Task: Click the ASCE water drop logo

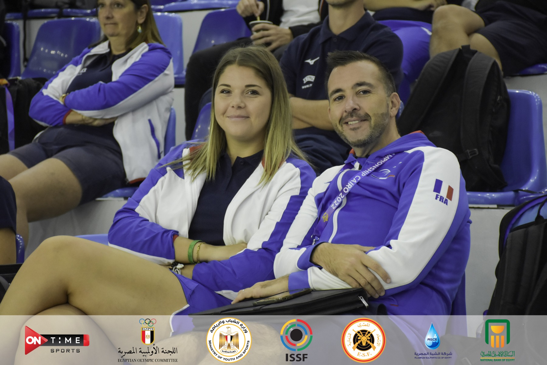Action: point(433,336)
